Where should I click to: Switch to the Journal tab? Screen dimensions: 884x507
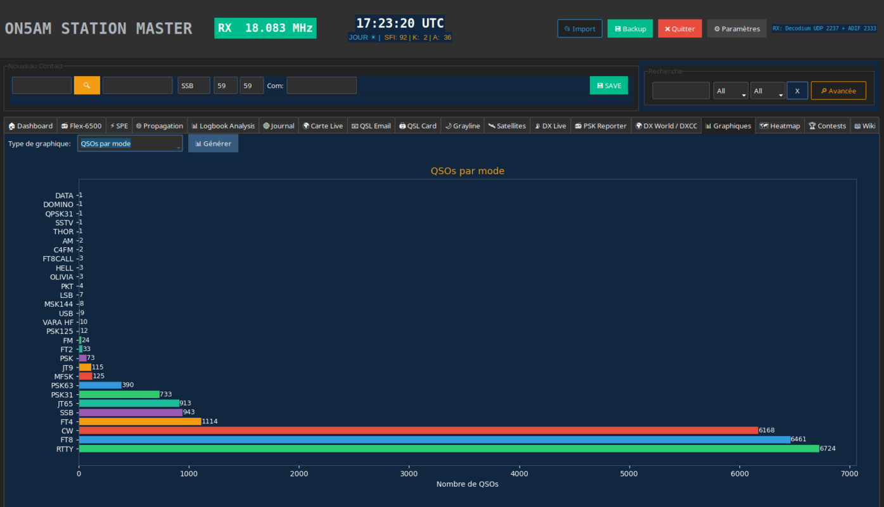pyautogui.click(x=279, y=126)
